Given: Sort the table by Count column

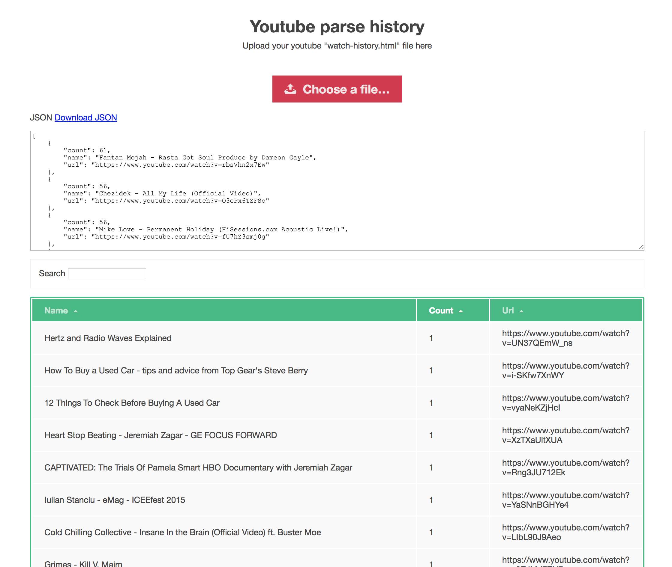Looking at the screenshot, I should pos(441,310).
